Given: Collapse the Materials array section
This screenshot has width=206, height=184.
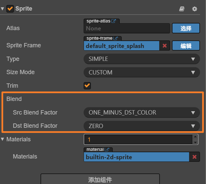Looking at the screenshot, I should pos(3,139).
